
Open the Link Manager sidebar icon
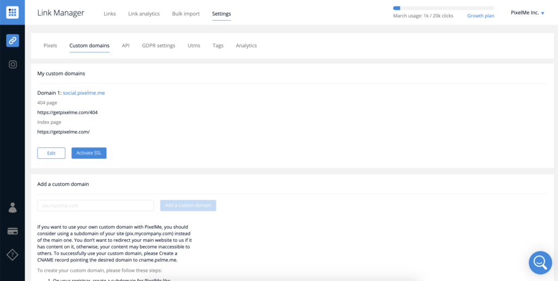[x=12, y=40]
